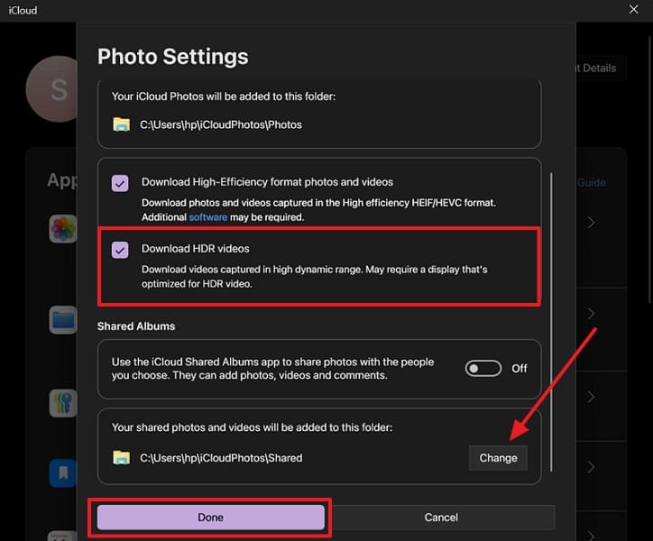Click the Account Details button in the background window

click(x=602, y=68)
